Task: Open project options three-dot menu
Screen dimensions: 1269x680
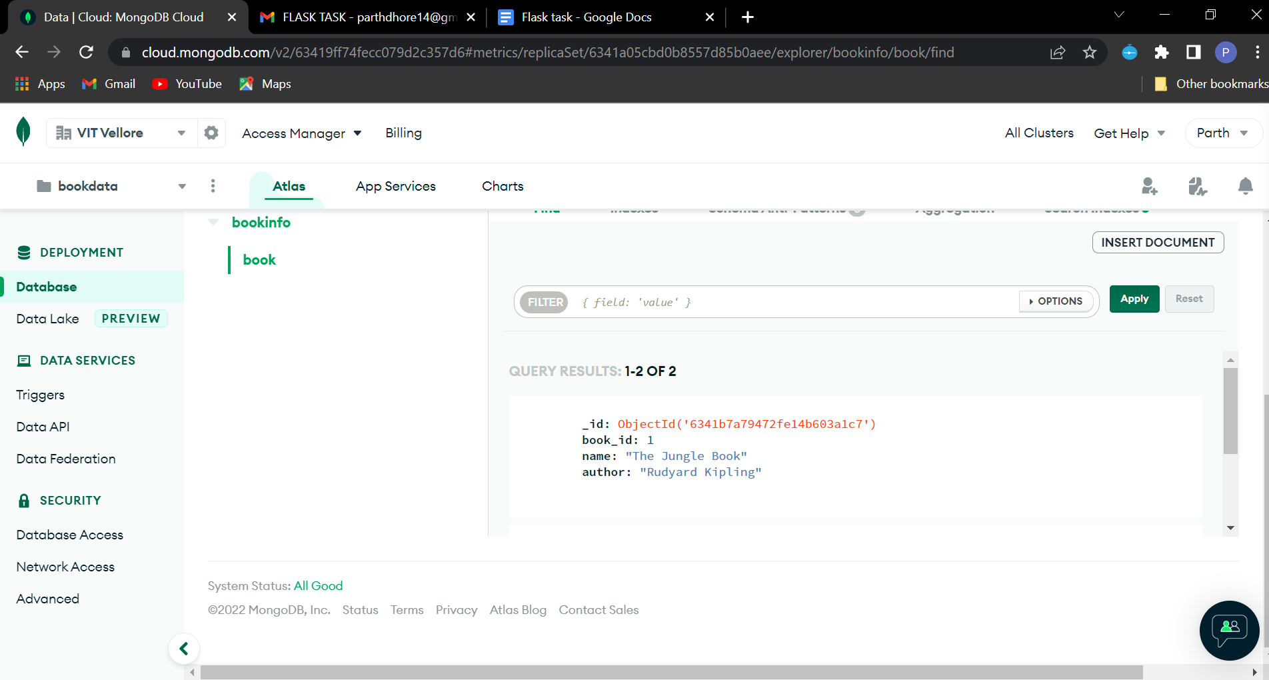Action: [x=213, y=186]
